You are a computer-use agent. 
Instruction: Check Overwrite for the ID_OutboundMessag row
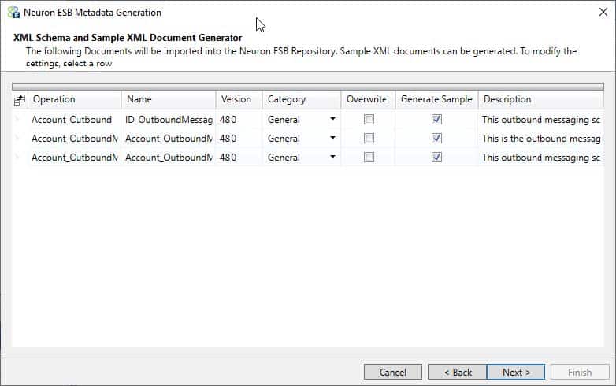(369, 120)
